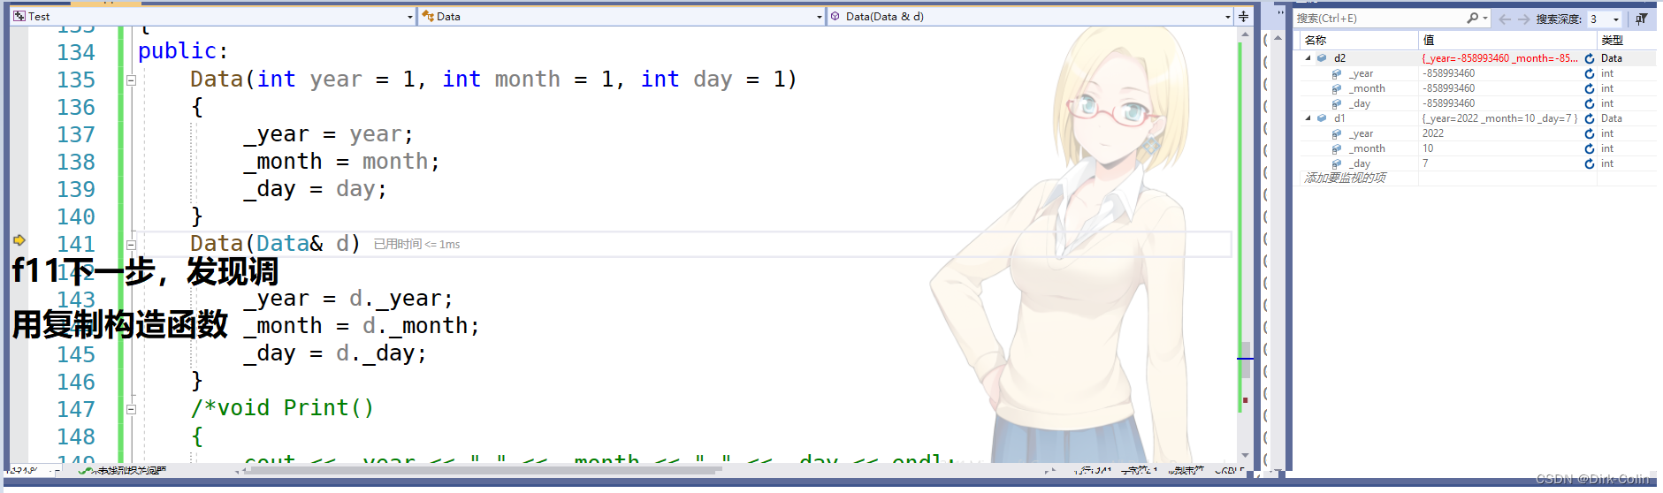Image resolution: width=1663 pixels, height=493 pixels.
Task: Click the editor horizontal scrollbar
Action: pyautogui.click(x=483, y=470)
